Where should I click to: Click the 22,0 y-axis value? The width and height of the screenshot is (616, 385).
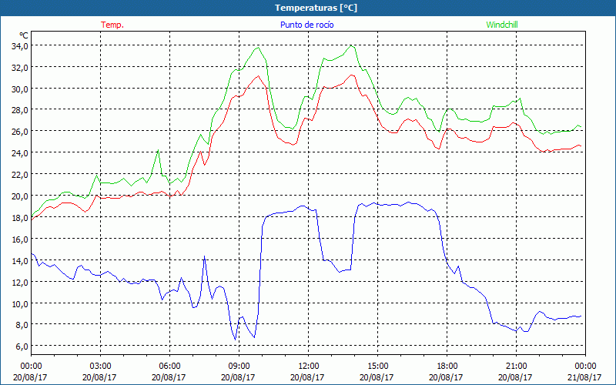(20, 175)
